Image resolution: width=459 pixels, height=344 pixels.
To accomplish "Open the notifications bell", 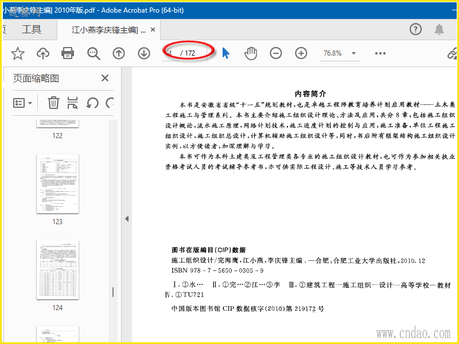I will point(439,29).
